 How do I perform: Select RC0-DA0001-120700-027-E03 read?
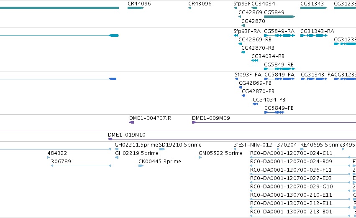click(x=300, y=183)
